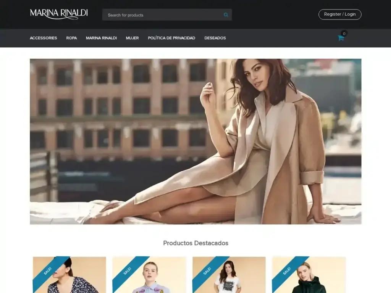This screenshot has height=293, width=391.
Task: Click the Marina Rinaldi logo
Action: tap(59, 14)
